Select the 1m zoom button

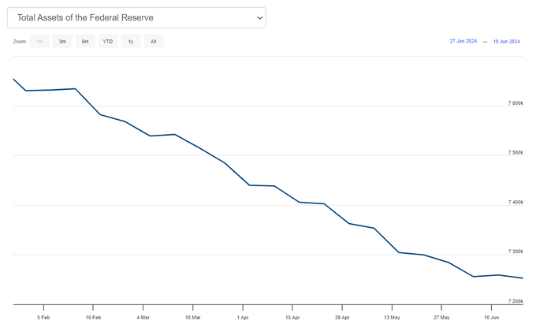(x=39, y=41)
